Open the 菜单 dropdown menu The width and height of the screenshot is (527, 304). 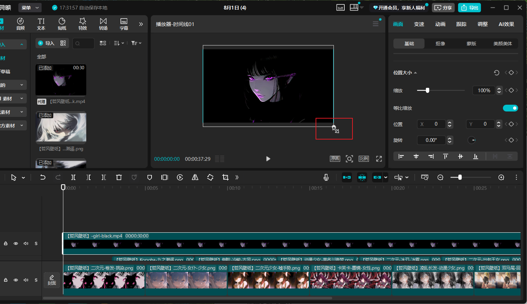click(x=30, y=7)
